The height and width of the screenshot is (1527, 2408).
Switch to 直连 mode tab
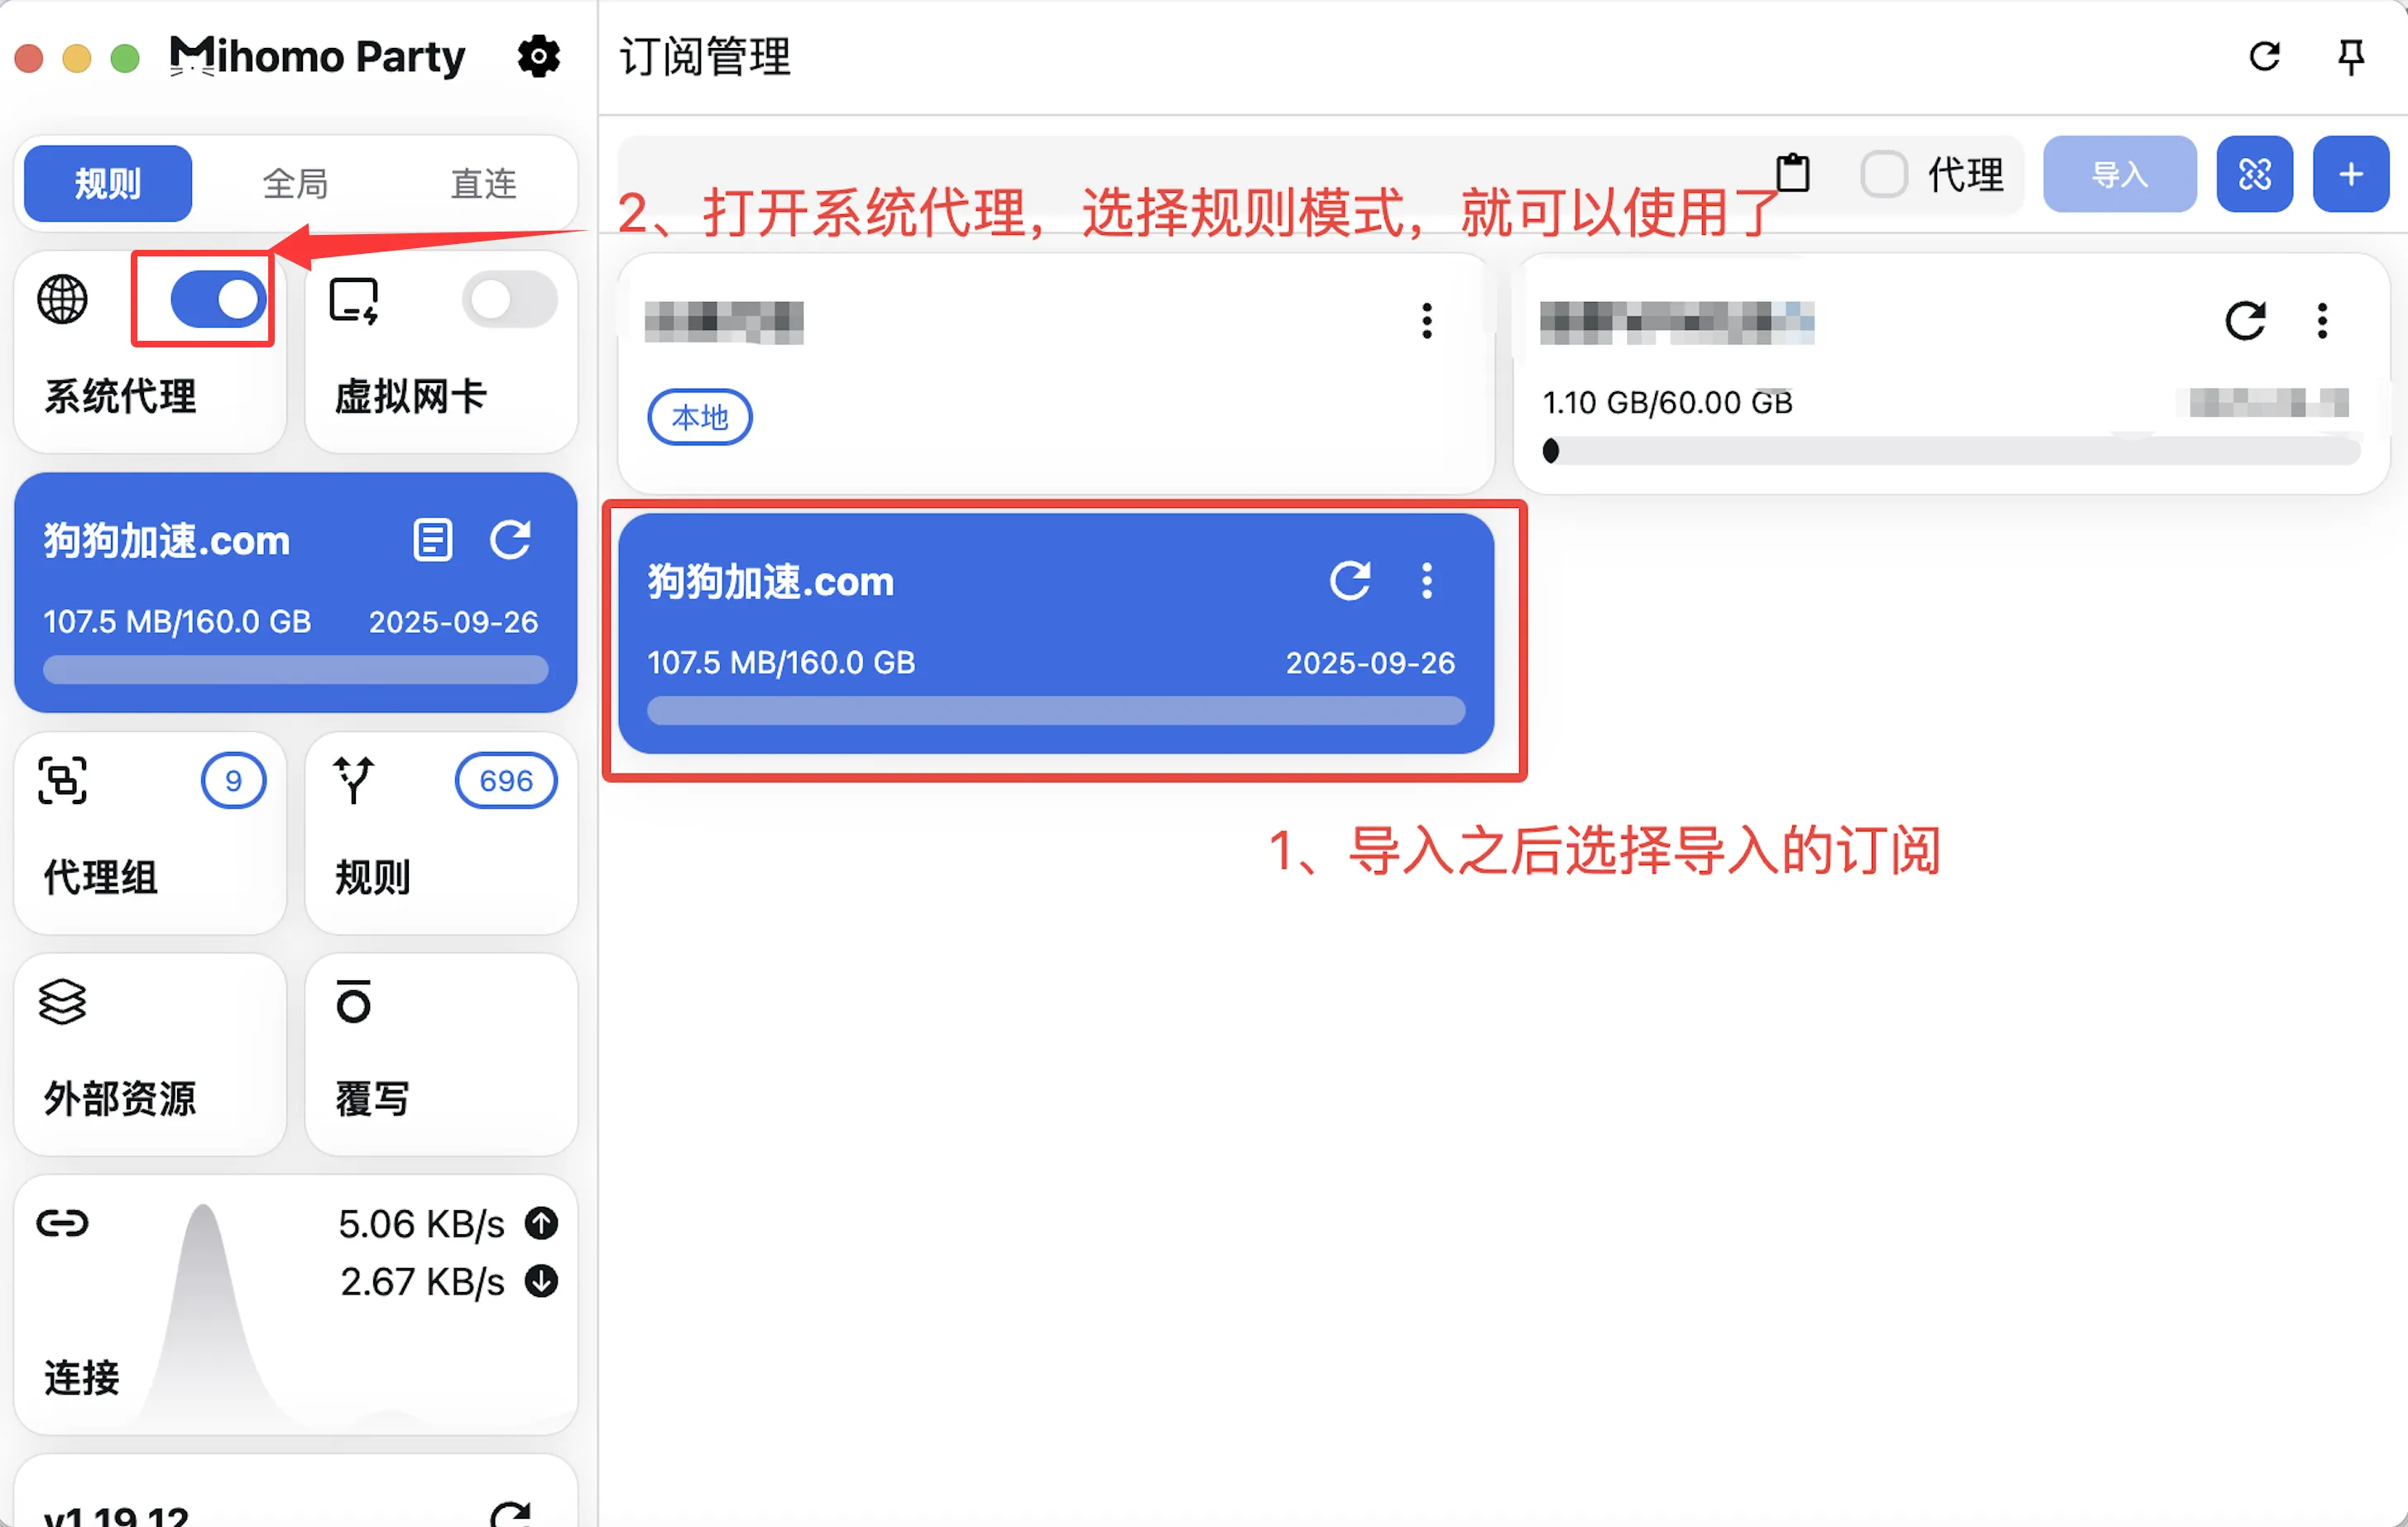click(483, 183)
